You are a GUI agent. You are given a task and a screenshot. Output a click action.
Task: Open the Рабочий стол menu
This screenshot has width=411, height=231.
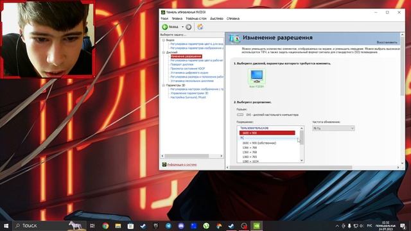(x=196, y=19)
